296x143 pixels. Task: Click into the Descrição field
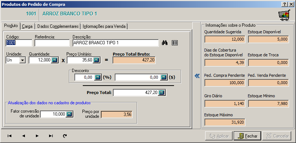[116, 43]
